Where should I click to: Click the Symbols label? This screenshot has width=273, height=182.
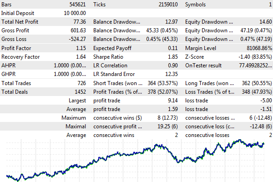(x=195, y=5)
